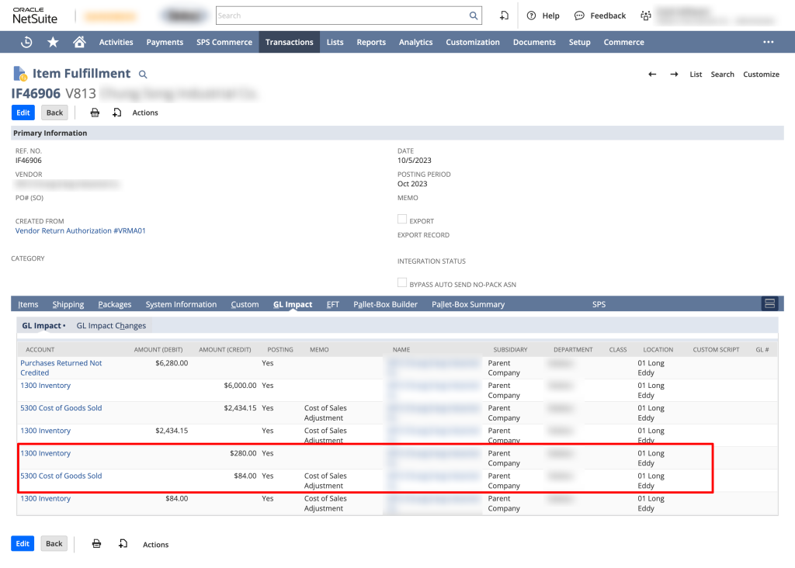The width and height of the screenshot is (795, 568).
Task: Enable Bypass Auto Send No-Pack ASN checkbox
Action: coord(402,283)
